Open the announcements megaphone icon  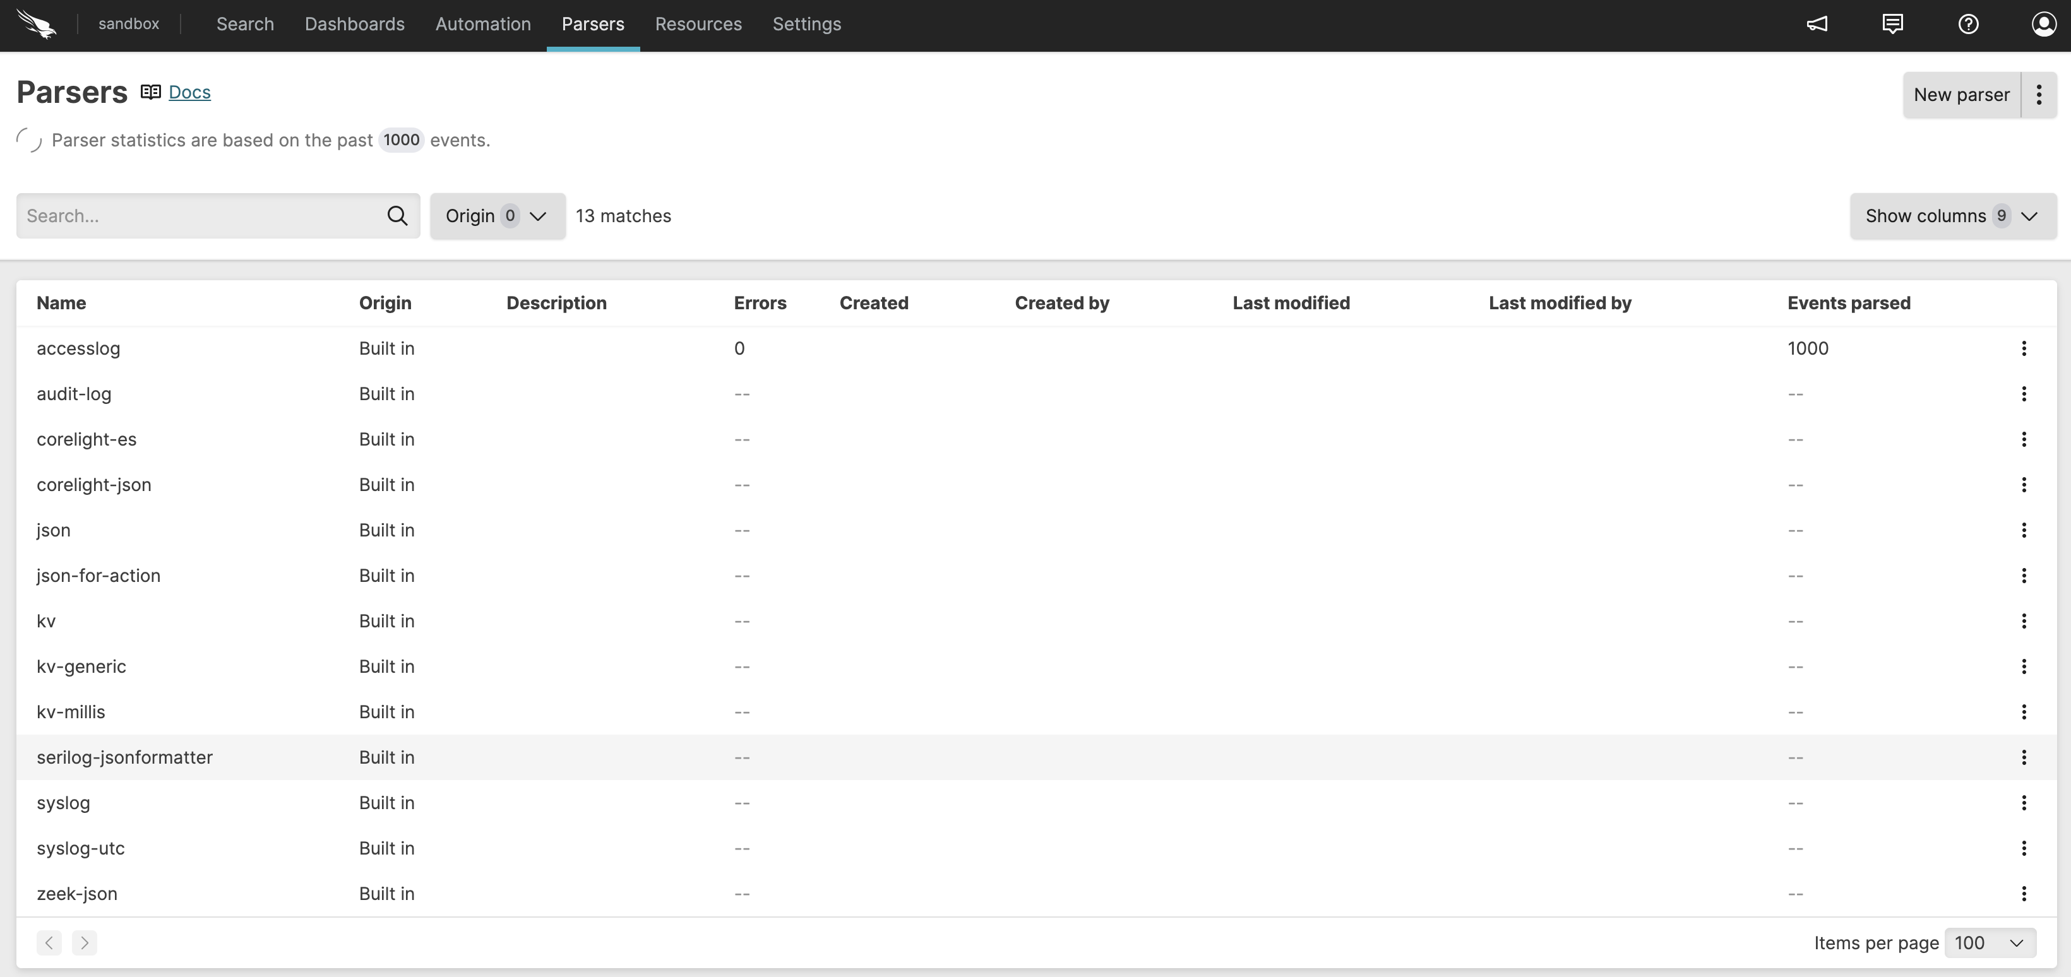click(x=1817, y=24)
